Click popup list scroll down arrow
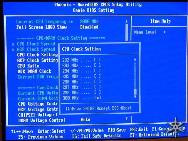 pos(135,97)
